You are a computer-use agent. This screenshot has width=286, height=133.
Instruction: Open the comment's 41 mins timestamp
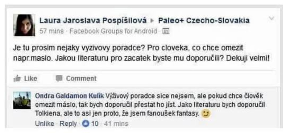[116, 124]
